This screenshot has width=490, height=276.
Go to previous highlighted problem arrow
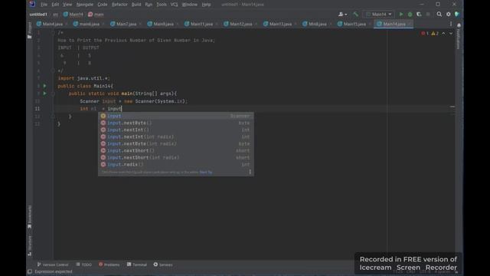pos(443,33)
